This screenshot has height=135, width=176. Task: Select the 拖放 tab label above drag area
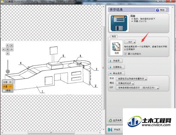(x=114, y=37)
